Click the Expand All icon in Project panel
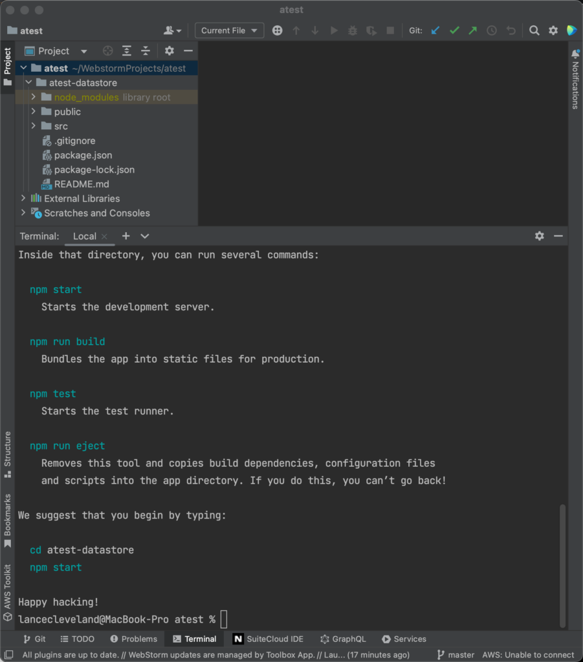 127,51
